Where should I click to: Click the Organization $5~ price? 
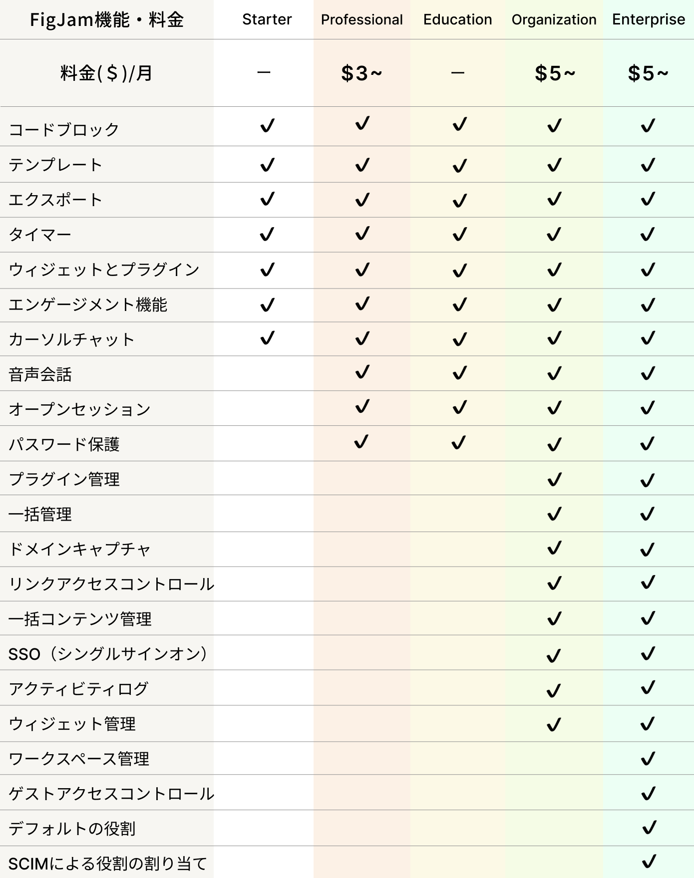point(555,73)
